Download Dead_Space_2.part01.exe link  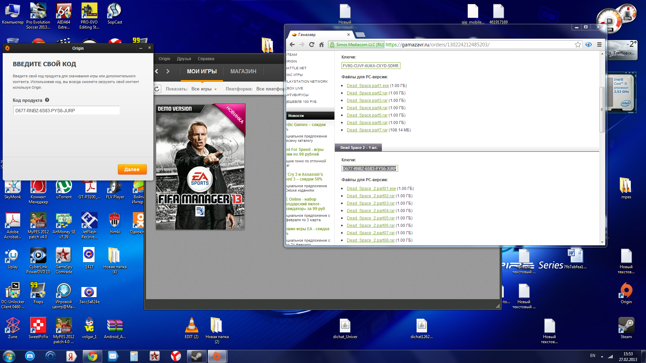click(371, 189)
